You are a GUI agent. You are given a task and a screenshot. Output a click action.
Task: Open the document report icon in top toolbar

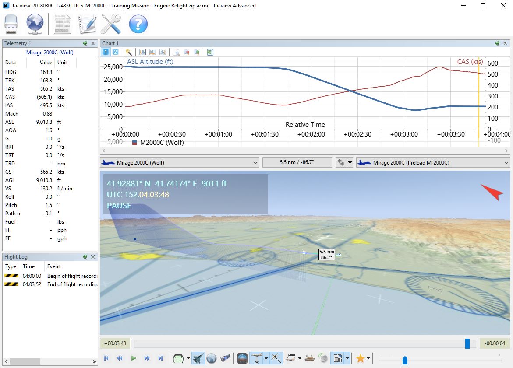(x=62, y=24)
